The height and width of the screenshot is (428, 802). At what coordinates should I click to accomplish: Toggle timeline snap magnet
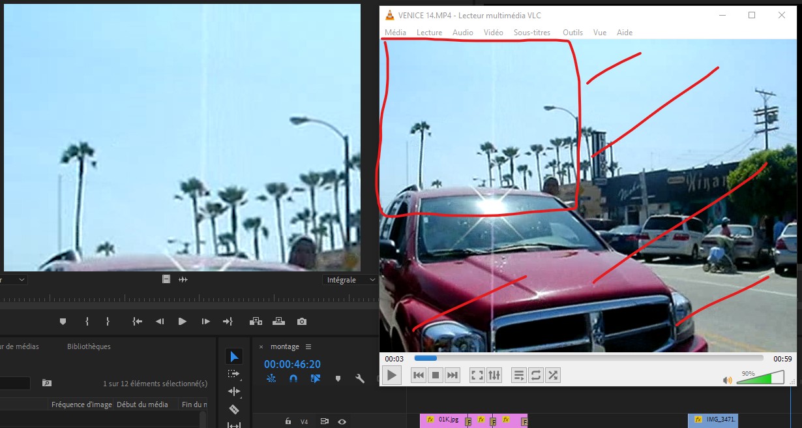(293, 378)
